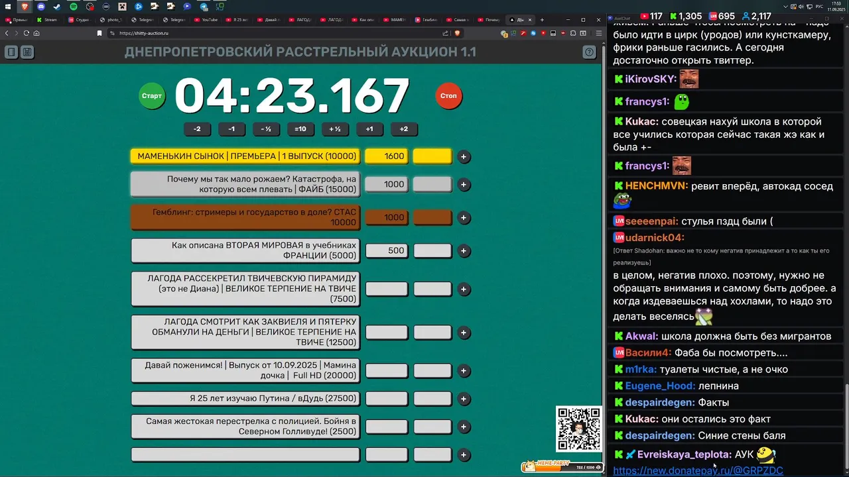
Task: Subtract two minutes with -2 button
Action: [x=197, y=129]
